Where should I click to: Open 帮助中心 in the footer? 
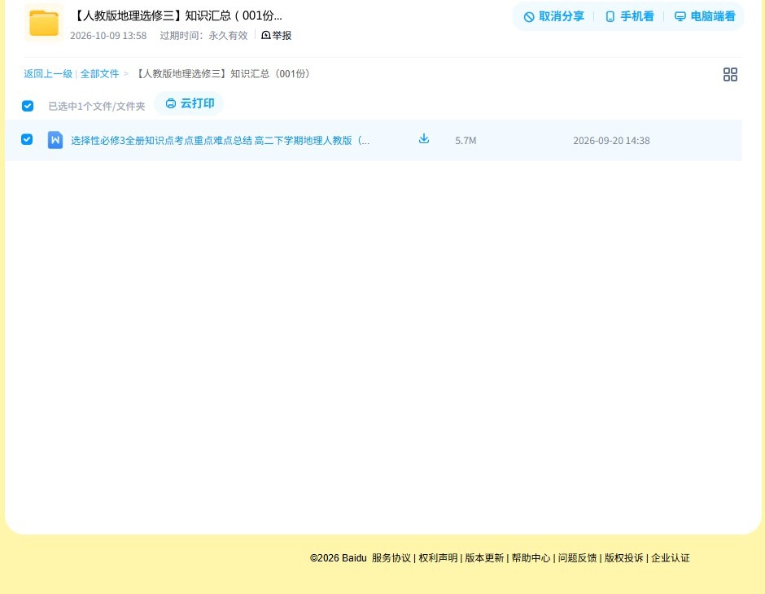(531, 558)
